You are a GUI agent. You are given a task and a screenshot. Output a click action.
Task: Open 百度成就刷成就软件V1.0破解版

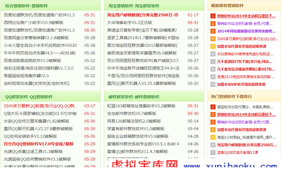[32, 61]
